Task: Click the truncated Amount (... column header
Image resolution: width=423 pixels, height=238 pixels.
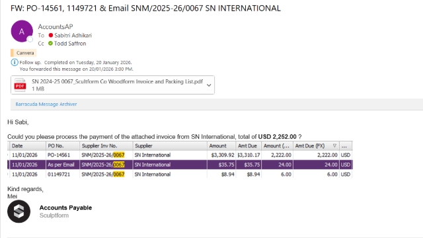Action: click(278, 146)
